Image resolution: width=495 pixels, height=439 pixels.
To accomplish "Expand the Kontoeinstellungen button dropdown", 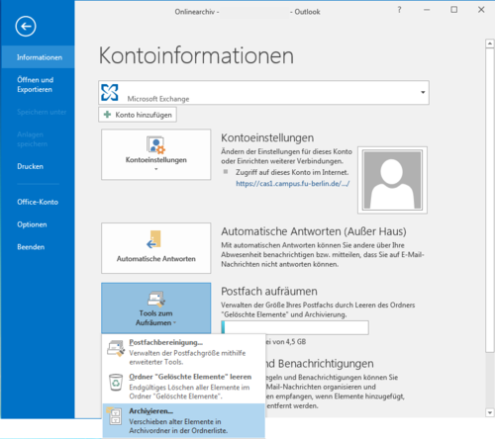I will coord(156,169).
